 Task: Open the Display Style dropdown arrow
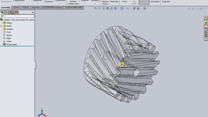point(124,9)
